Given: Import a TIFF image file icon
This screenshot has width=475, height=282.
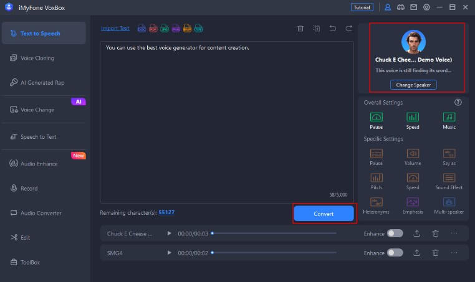Looking at the screenshot, I should [198, 29].
